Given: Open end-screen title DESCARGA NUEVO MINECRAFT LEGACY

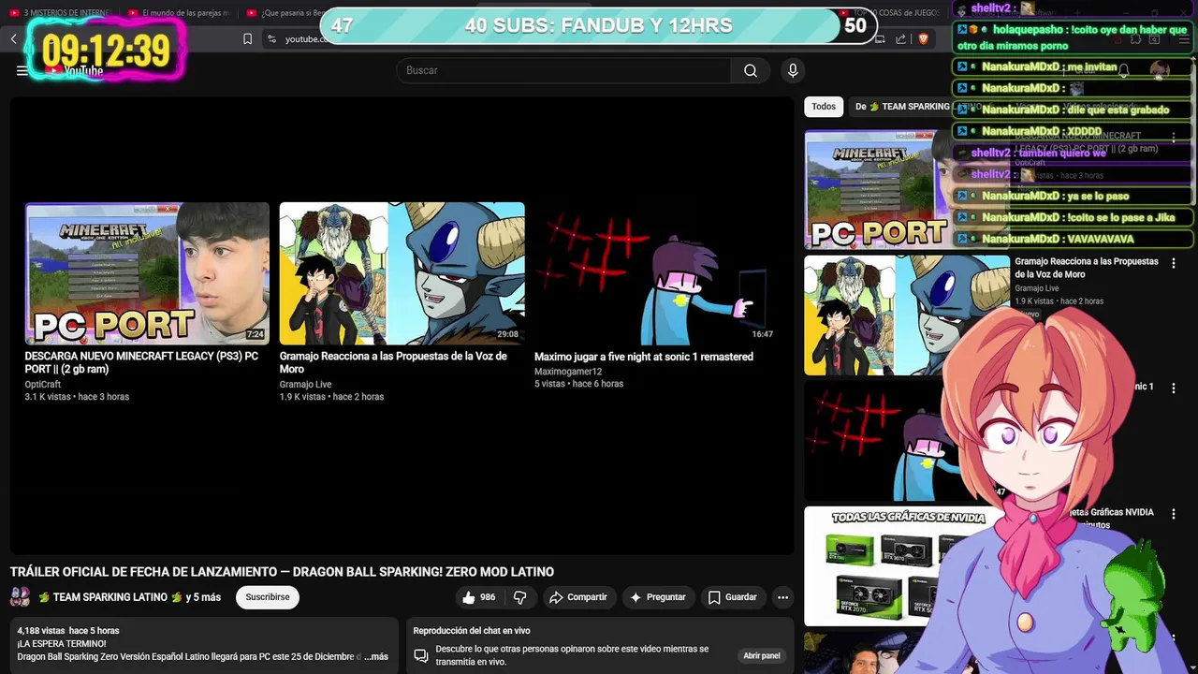Looking at the screenshot, I should coord(141,362).
